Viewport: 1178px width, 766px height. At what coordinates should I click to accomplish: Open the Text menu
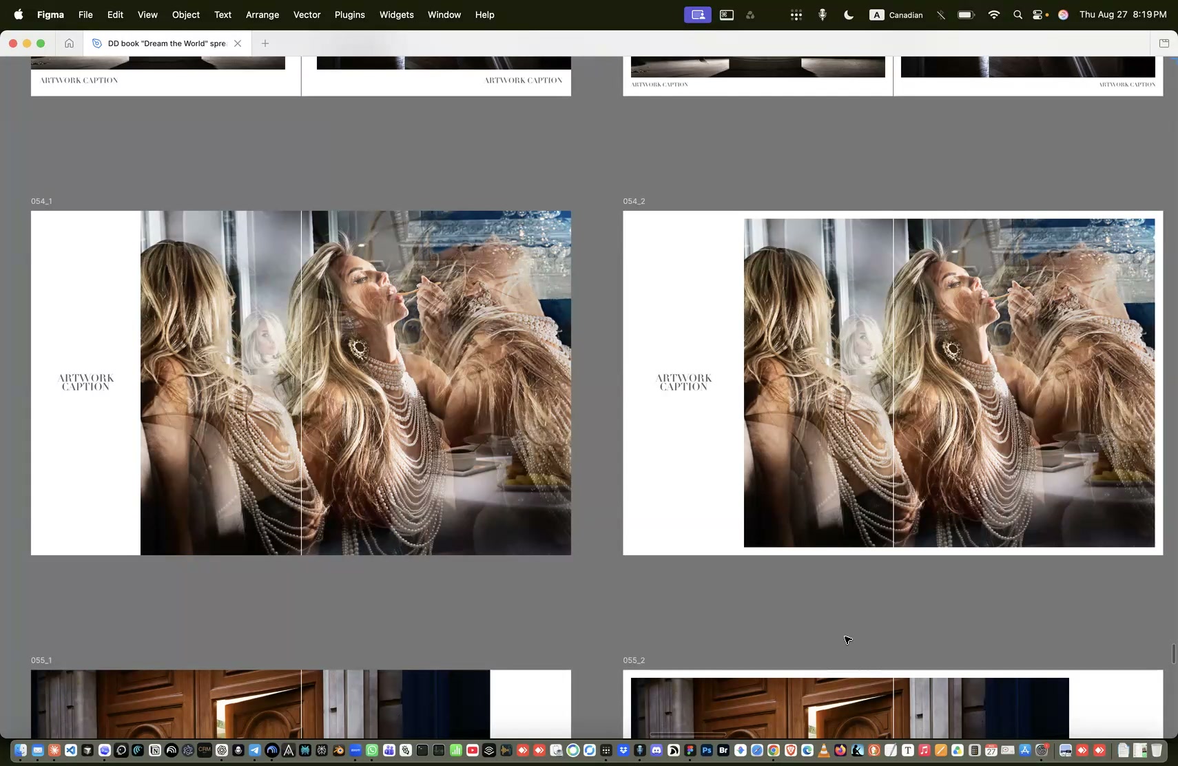click(223, 14)
